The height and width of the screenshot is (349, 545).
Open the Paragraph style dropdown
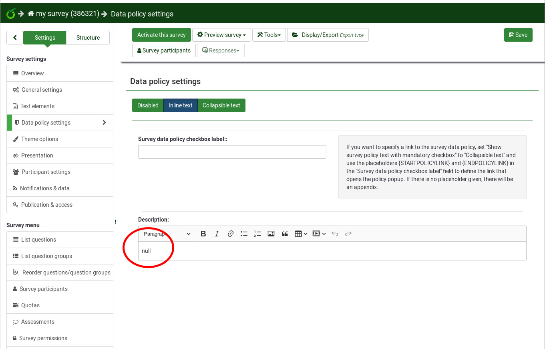pyautogui.click(x=167, y=234)
